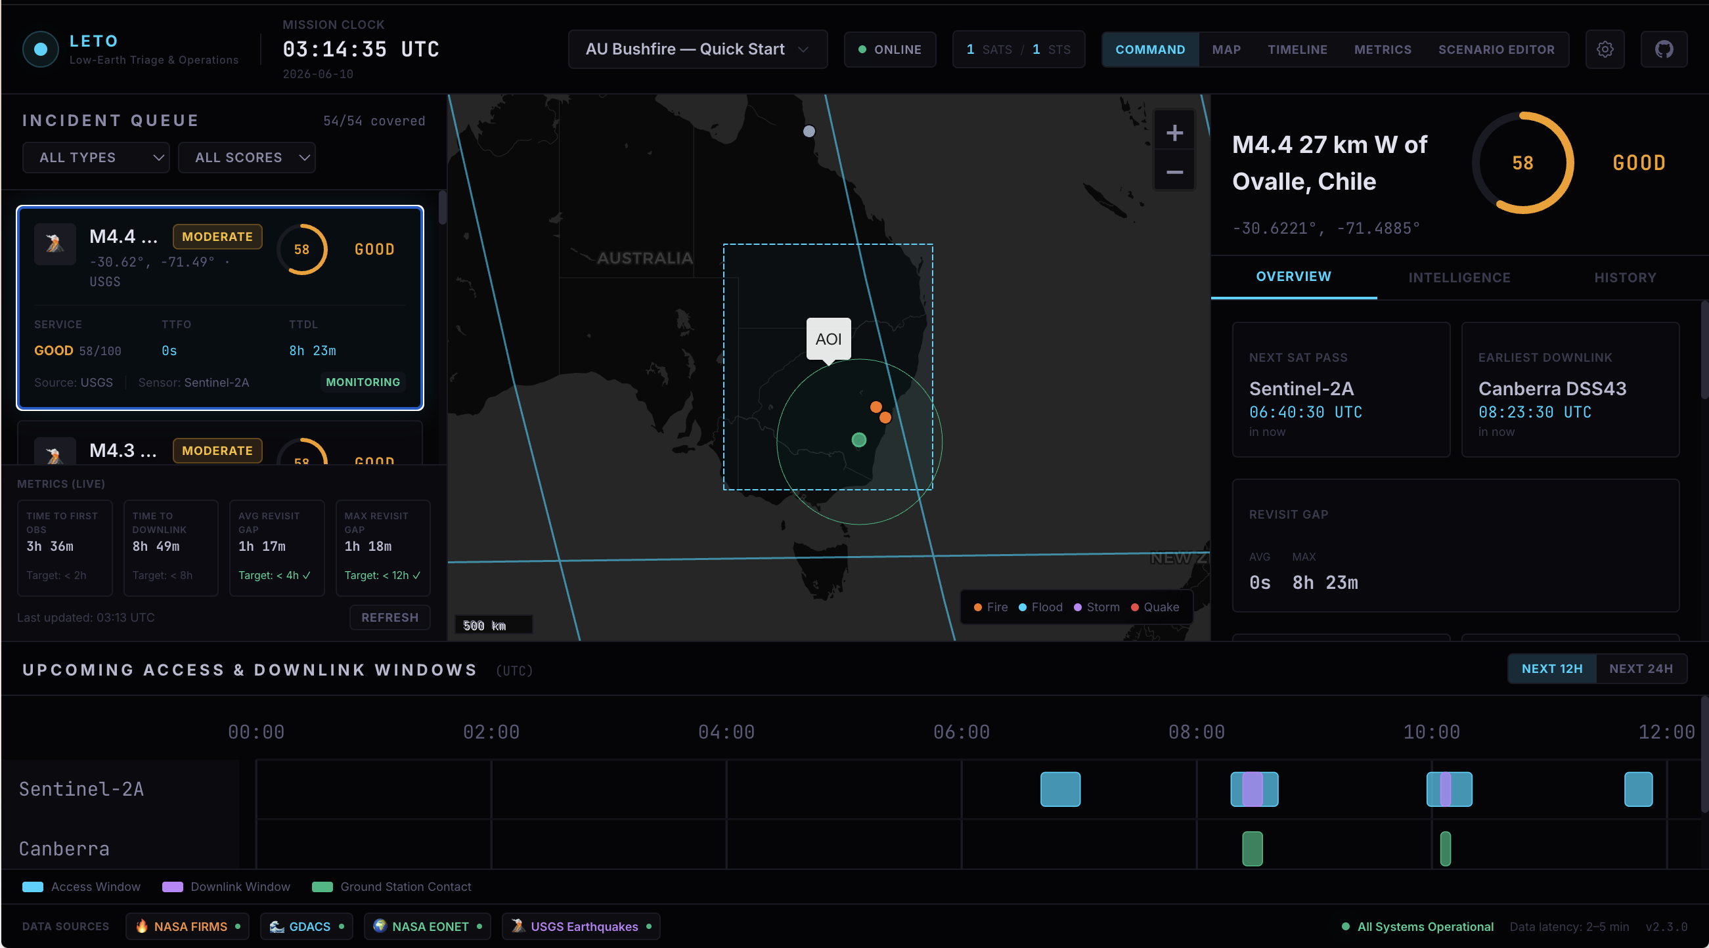
Task: Click the green incident marker on map
Action: [x=858, y=439]
